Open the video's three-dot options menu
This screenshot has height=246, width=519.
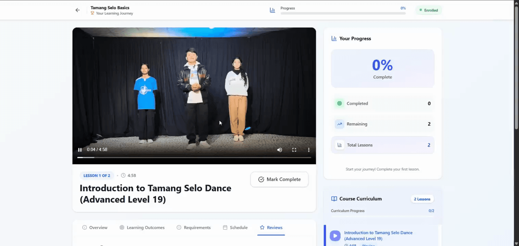[x=308, y=150]
